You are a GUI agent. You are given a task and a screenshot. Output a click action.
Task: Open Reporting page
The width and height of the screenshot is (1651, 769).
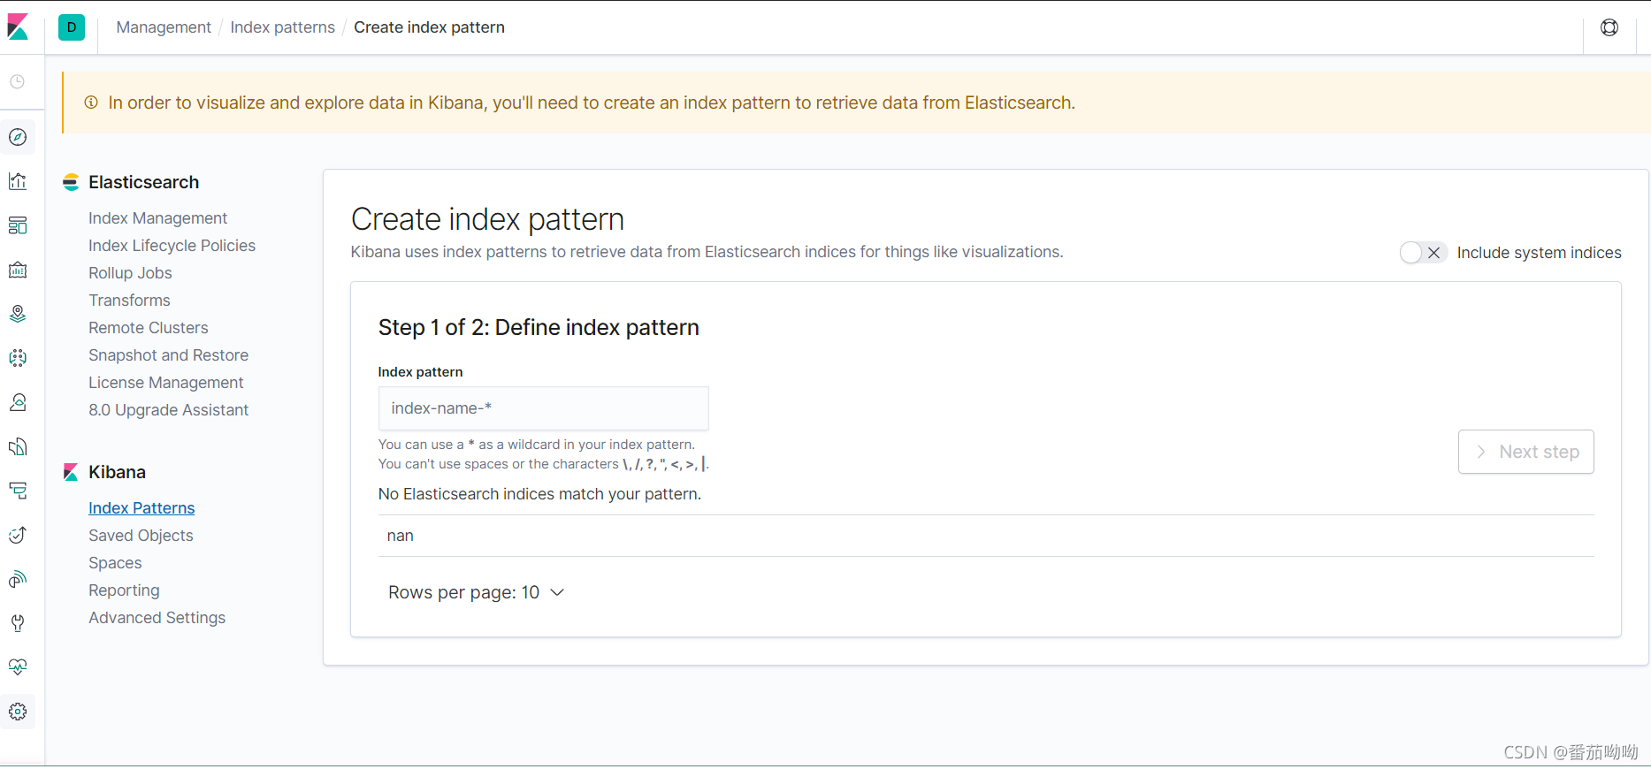[x=124, y=590]
